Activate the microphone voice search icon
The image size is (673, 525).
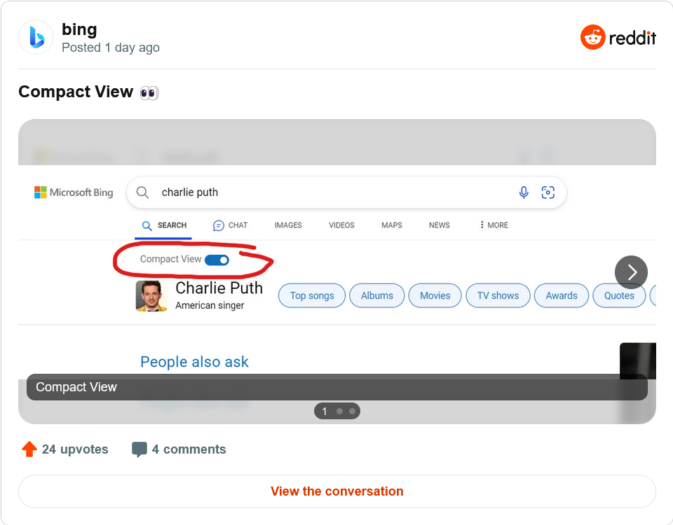click(524, 192)
